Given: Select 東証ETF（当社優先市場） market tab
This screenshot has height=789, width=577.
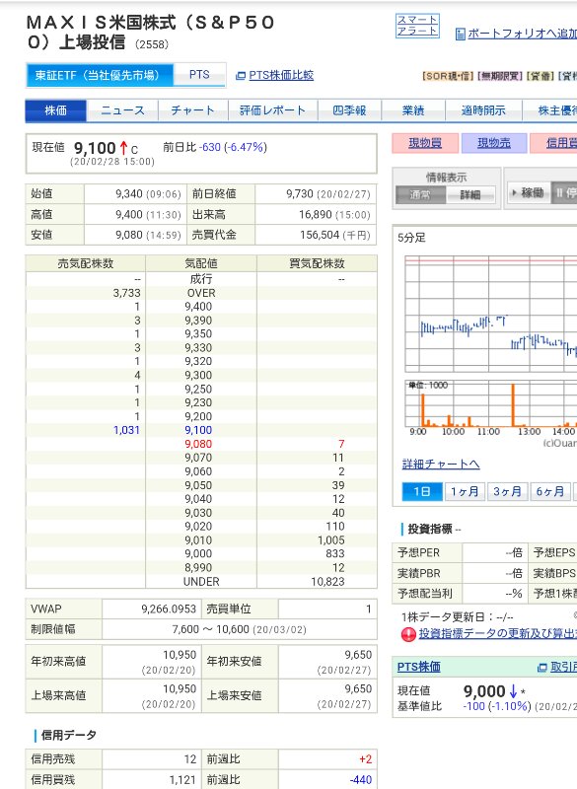Looking at the screenshot, I should tap(99, 76).
